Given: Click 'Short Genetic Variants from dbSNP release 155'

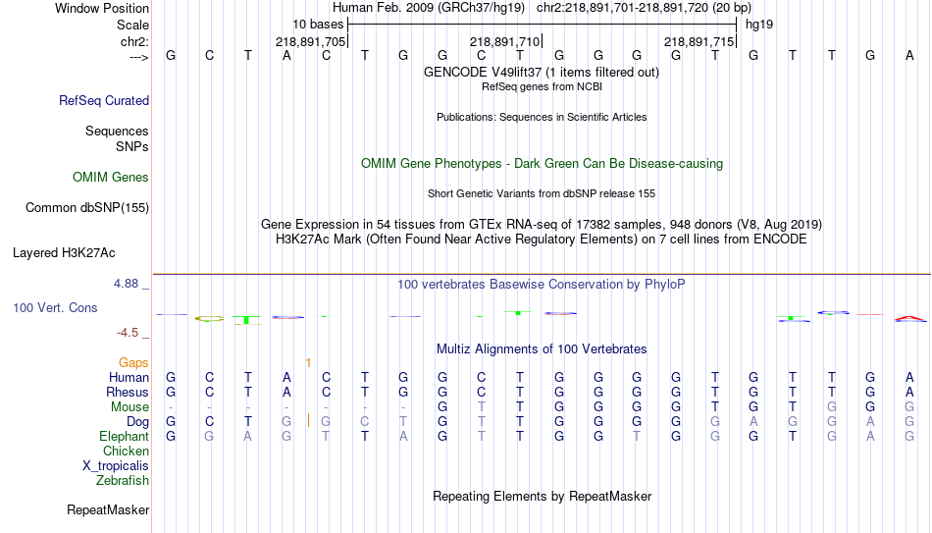Looking at the screenshot, I should point(542,194).
